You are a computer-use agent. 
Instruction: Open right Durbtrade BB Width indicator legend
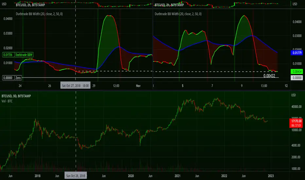178,14
